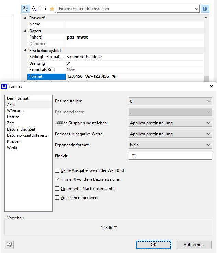Click the favorites star icon
Image resolution: width=217 pixels, height=253 pixels.
coord(52,9)
